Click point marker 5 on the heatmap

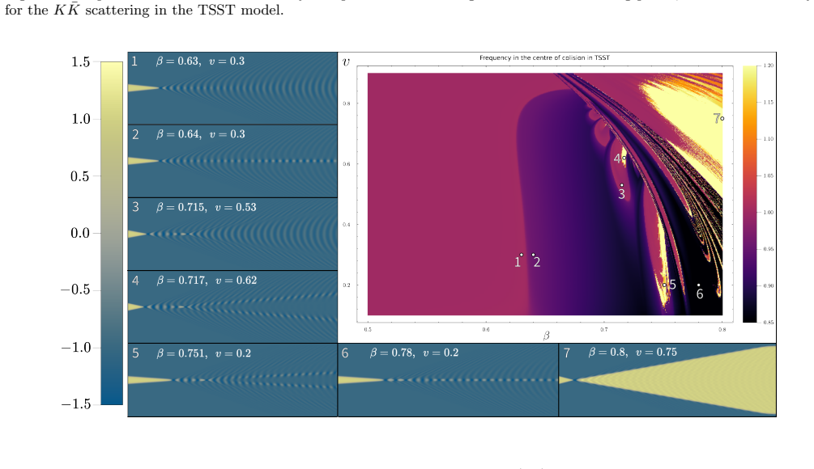(x=664, y=285)
